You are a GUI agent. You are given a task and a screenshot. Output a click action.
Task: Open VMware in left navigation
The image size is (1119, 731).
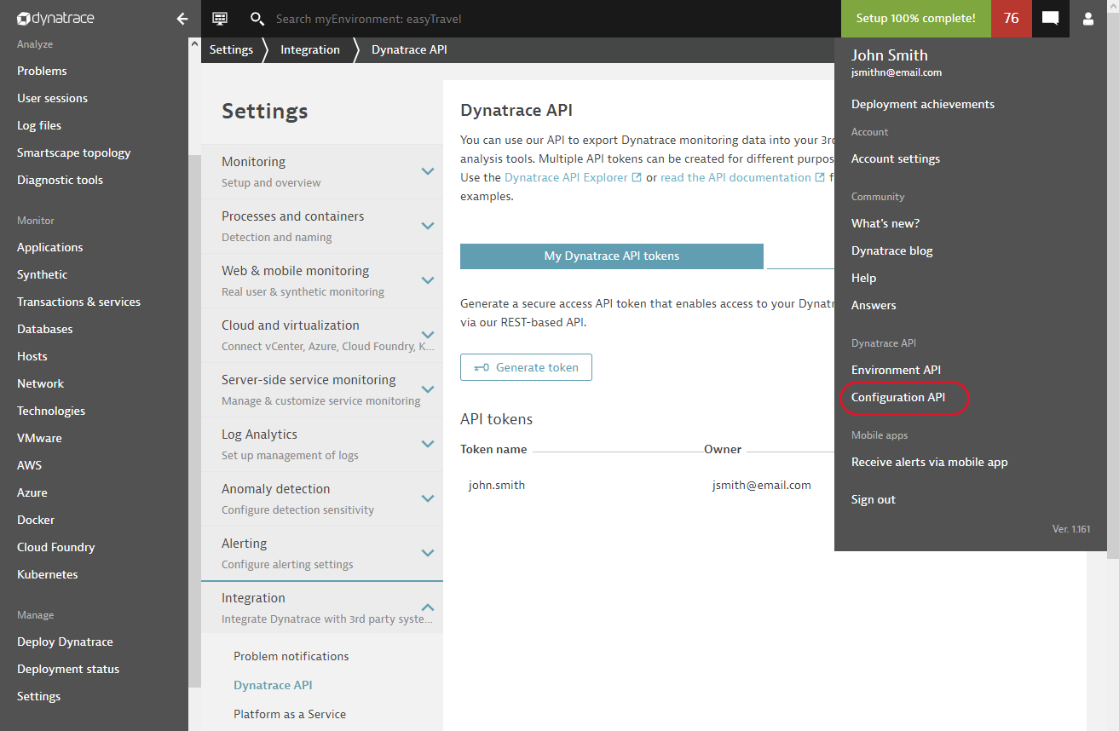[x=39, y=438]
